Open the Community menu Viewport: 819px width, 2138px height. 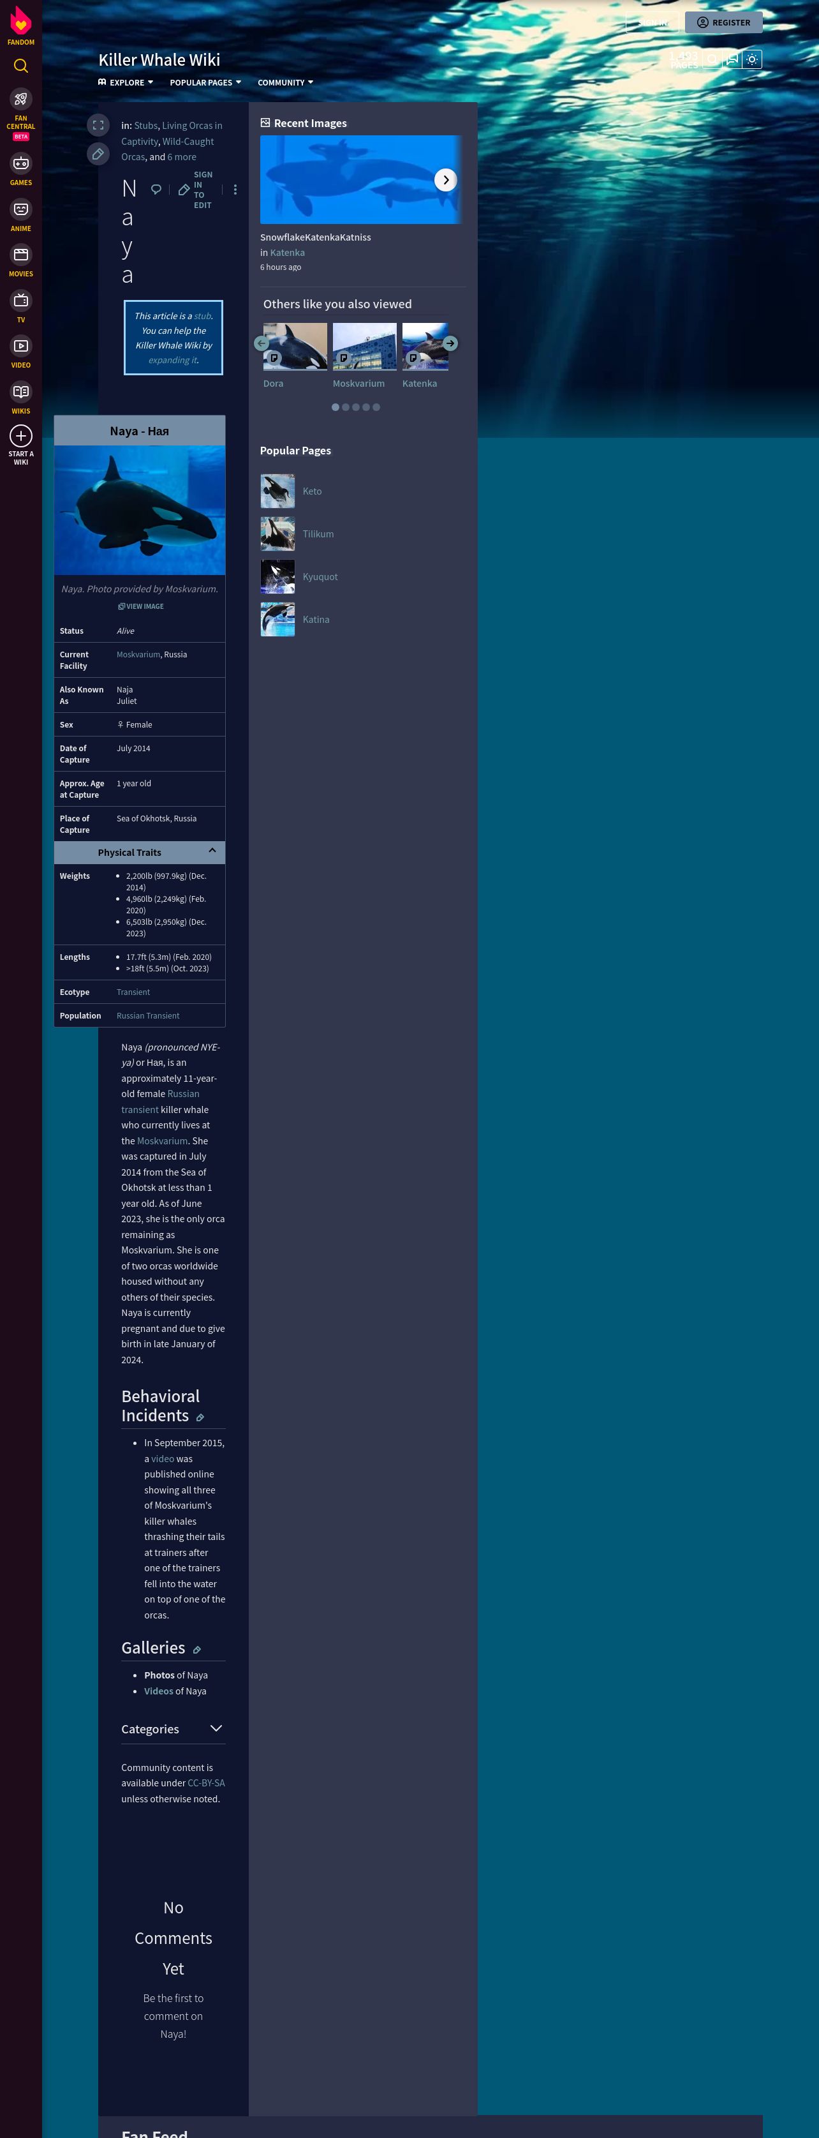(286, 82)
